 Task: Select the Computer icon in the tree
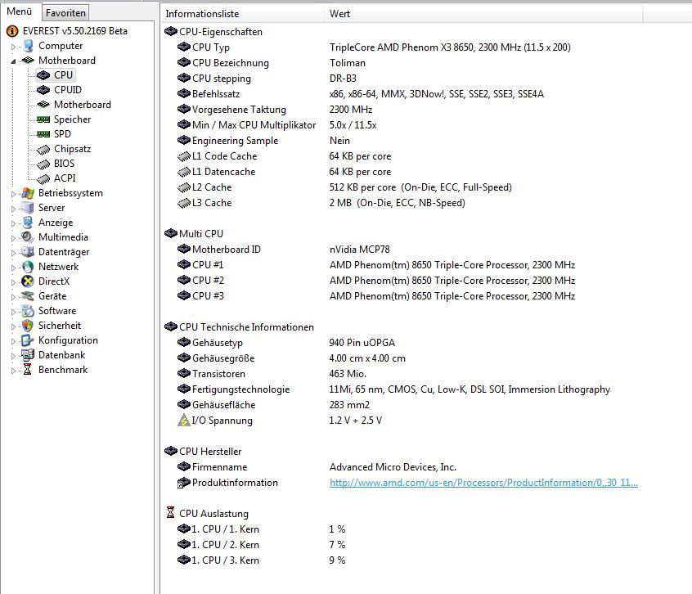29,46
